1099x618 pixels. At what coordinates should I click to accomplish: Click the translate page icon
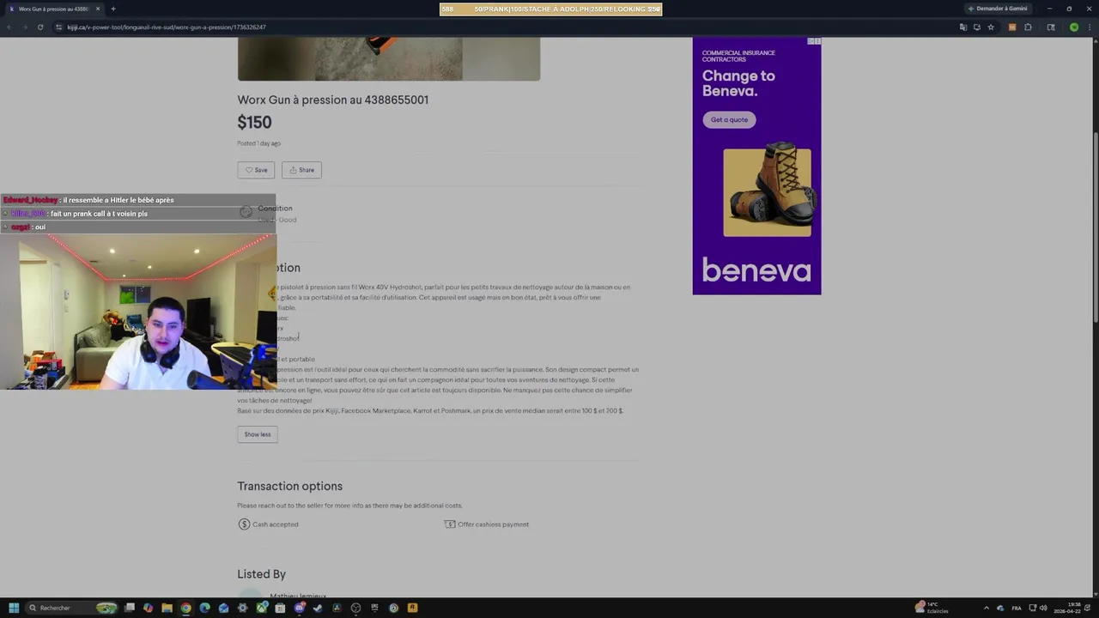coord(962,27)
